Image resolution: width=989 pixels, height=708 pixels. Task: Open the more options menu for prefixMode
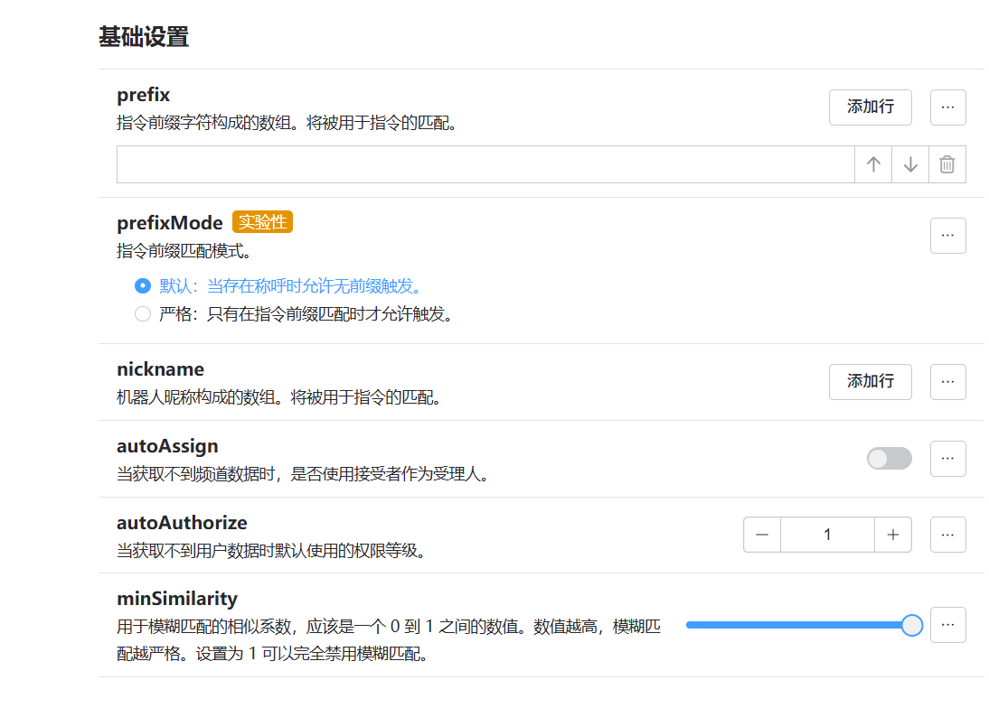[x=948, y=236]
